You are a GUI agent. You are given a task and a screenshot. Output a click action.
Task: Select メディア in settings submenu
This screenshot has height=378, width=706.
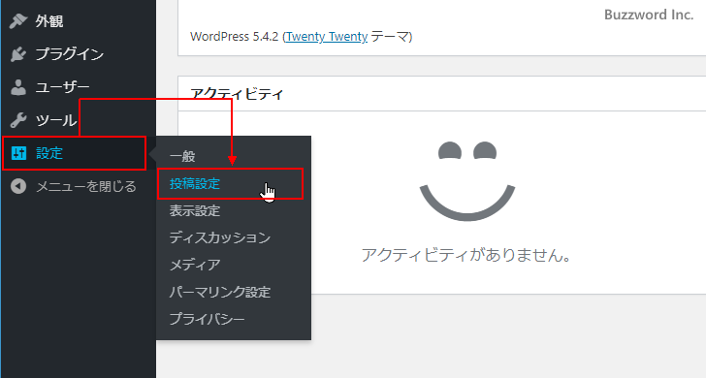coord(233,265)
